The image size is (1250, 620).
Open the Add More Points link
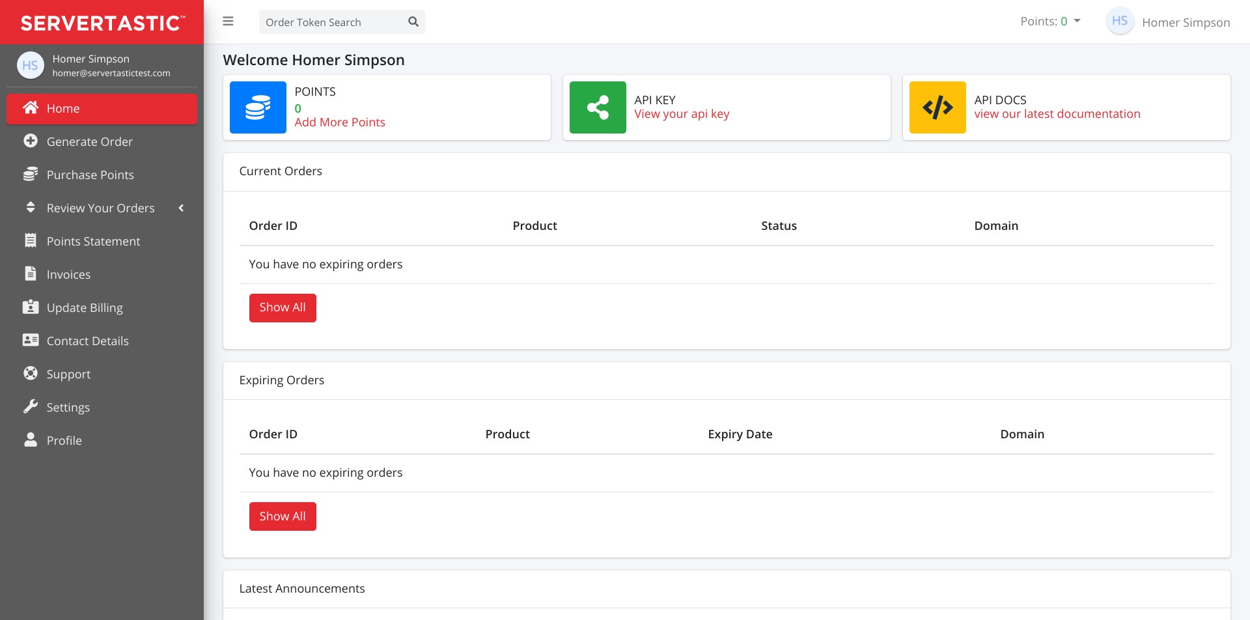340,122
